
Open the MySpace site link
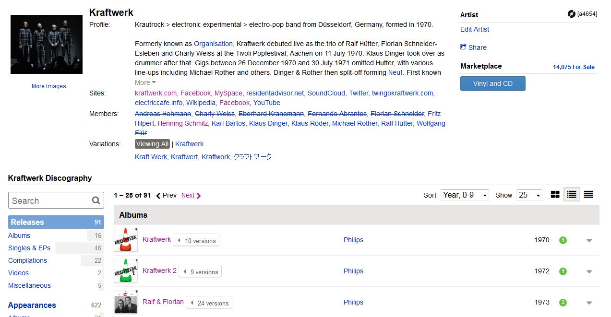pyautogui.click(x=228, y=93)
